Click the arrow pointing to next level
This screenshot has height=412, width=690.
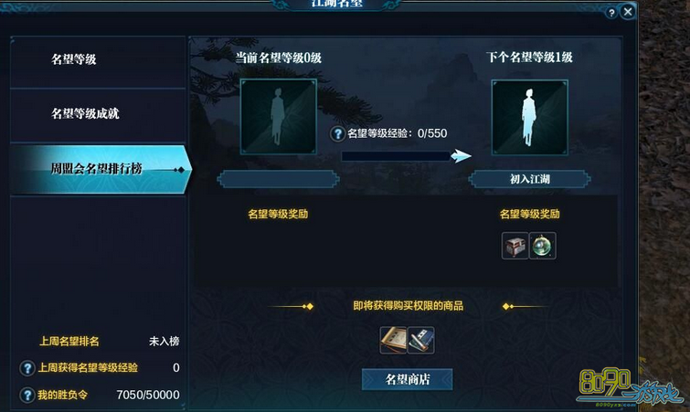pyautogui.click(x=461, y=155)
